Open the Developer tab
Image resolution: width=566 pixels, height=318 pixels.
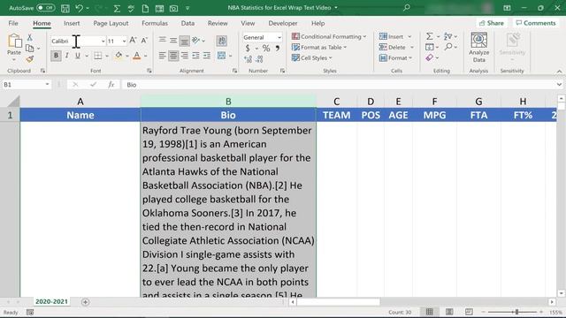tap(283, 23)
